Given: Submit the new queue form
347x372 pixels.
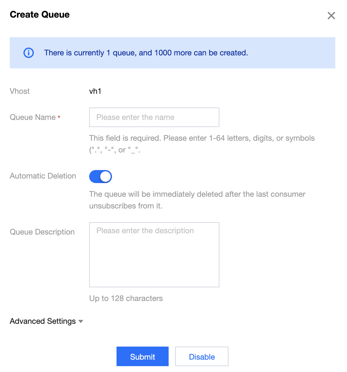Looking at the screenshot, I should coord(143,356).
